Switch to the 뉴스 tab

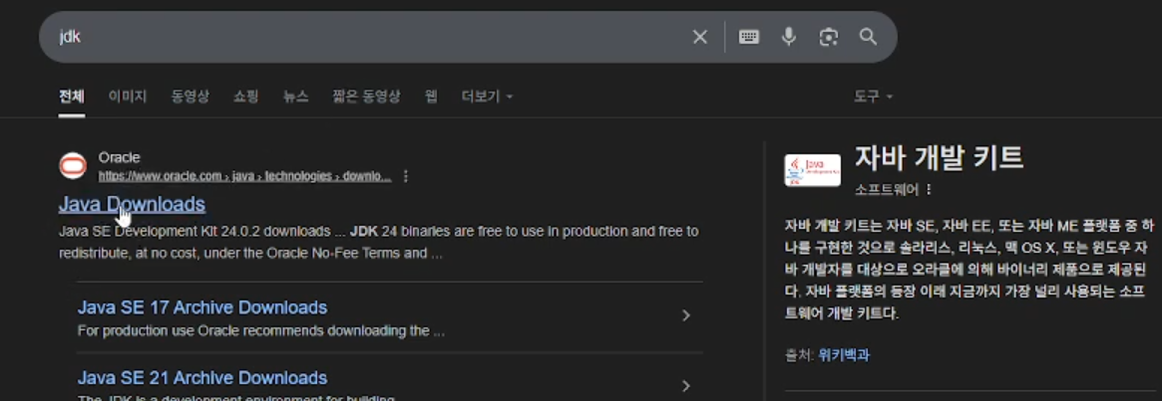pos(295,97)
